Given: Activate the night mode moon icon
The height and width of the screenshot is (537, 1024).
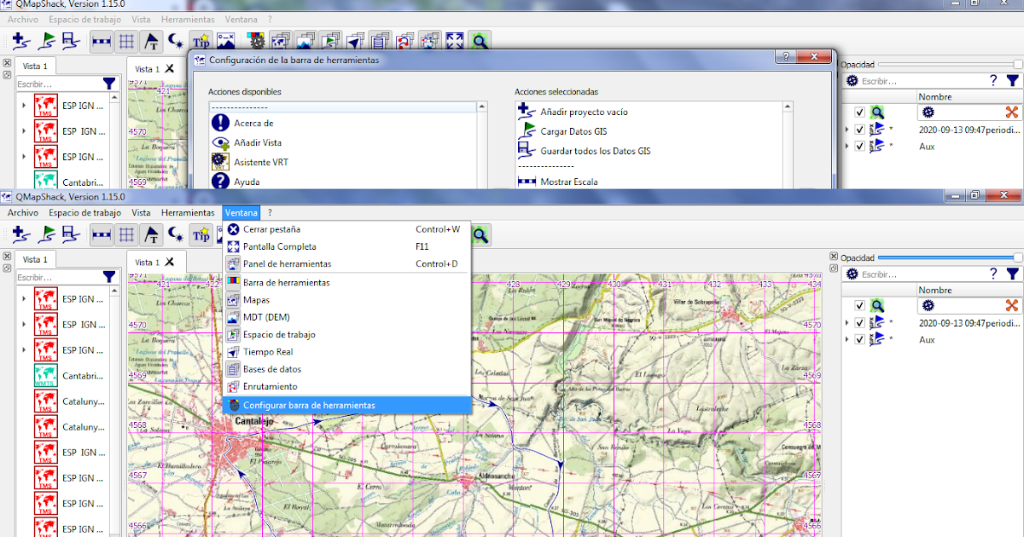Looking at the screenshot, I should pyautogui.click(x=177, y=234).
